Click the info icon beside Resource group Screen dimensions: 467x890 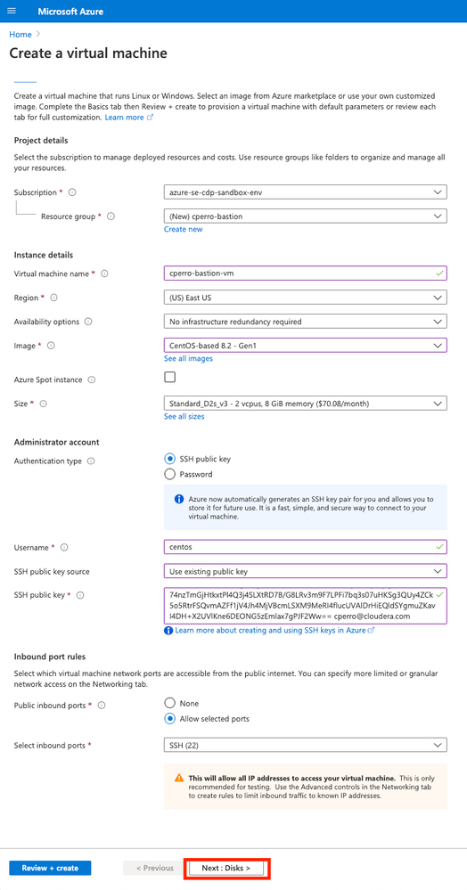tap(111, 216)
